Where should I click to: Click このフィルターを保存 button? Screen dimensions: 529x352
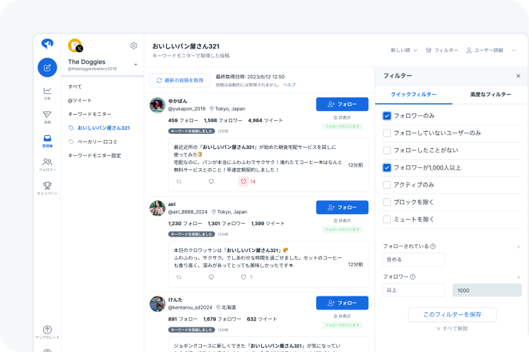(x=451, y=314)
